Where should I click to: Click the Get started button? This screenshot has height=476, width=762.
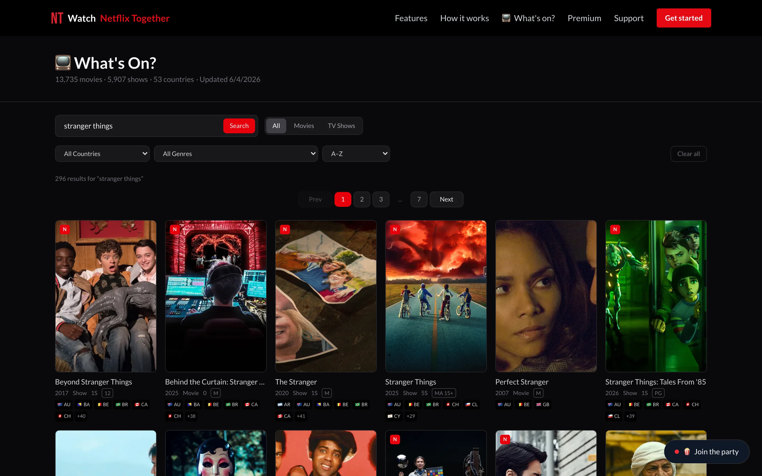click(684, 18)
